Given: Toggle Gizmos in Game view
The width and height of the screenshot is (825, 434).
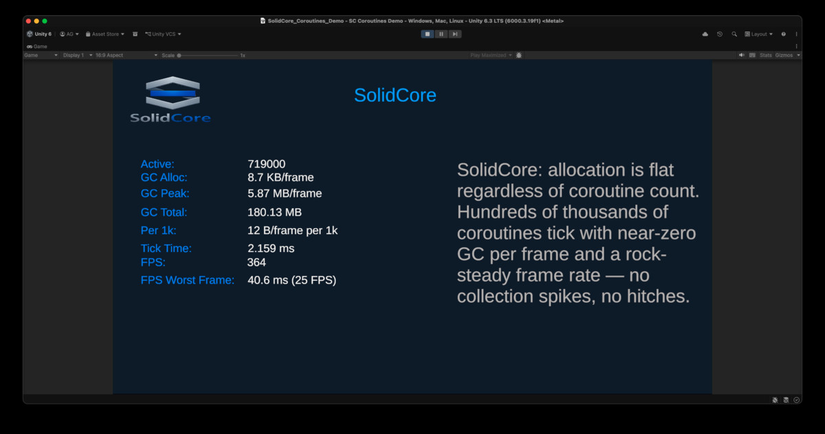Looking at the screenshot, I should 784,55.
